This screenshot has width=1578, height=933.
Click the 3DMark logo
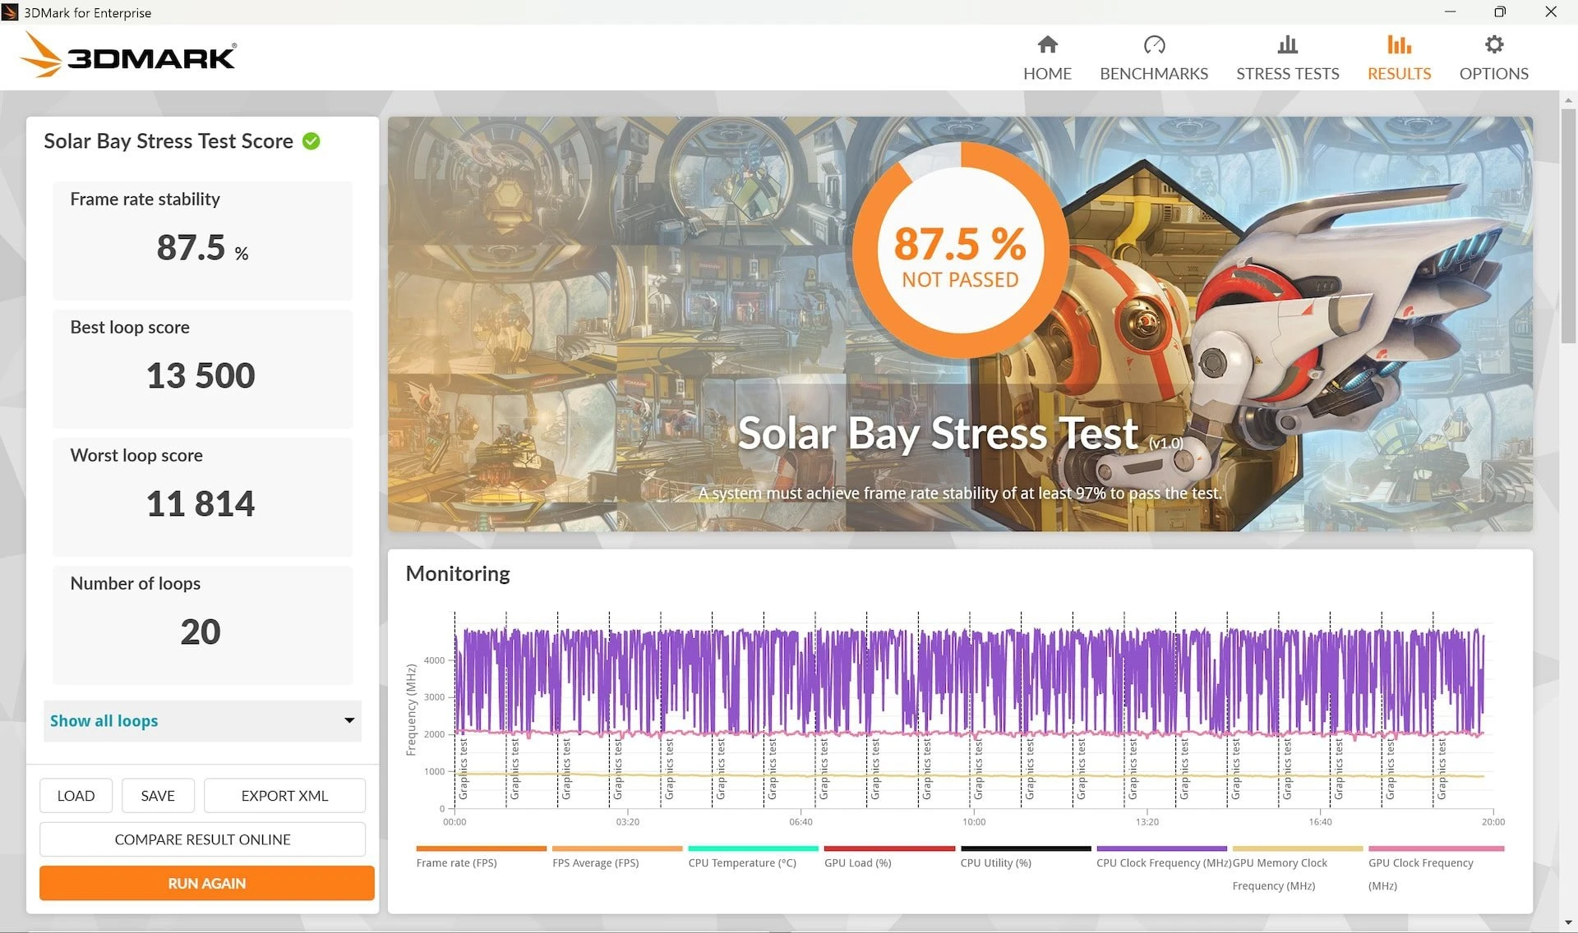pyautogui.click(x=128, y=55)
